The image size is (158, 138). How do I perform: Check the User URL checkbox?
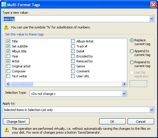pos(73,76)
